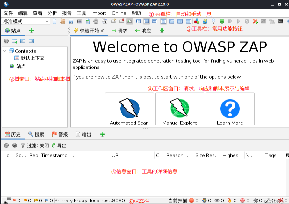
Task: Select 默认上下文 under Contexts
Action: 29,58
